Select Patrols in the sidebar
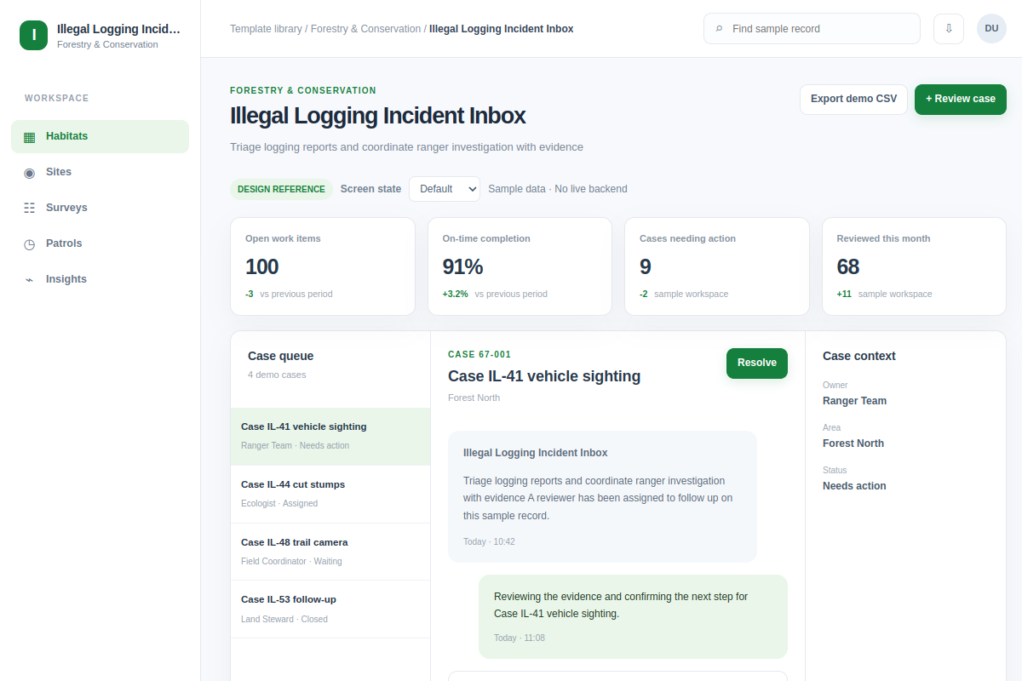 point(100,243)
